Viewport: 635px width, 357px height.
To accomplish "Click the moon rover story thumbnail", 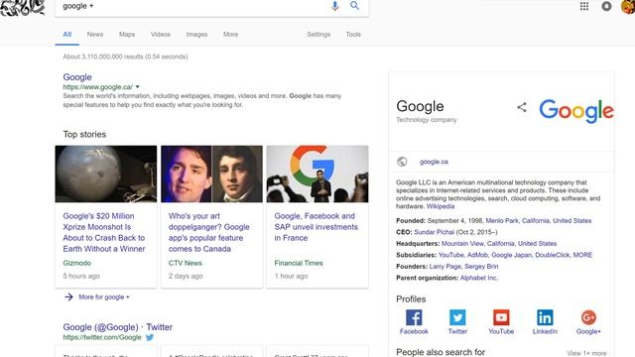I will coord(106,174).
